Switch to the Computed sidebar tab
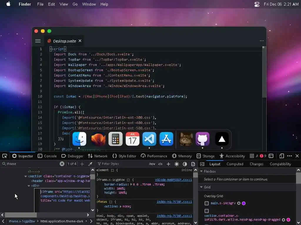 point(235,164)
